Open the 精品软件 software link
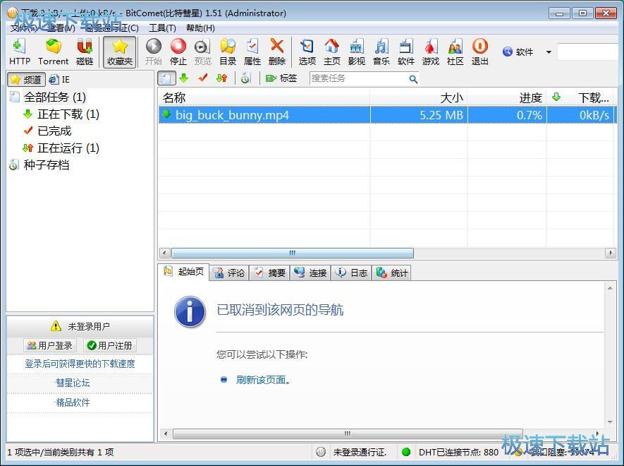Image resolution: width=624 pixels, height=466 pixels. pos(73,402)
